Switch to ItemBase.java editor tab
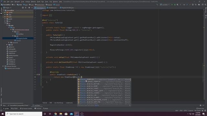The image size is (207, 116). pos(52,8)
